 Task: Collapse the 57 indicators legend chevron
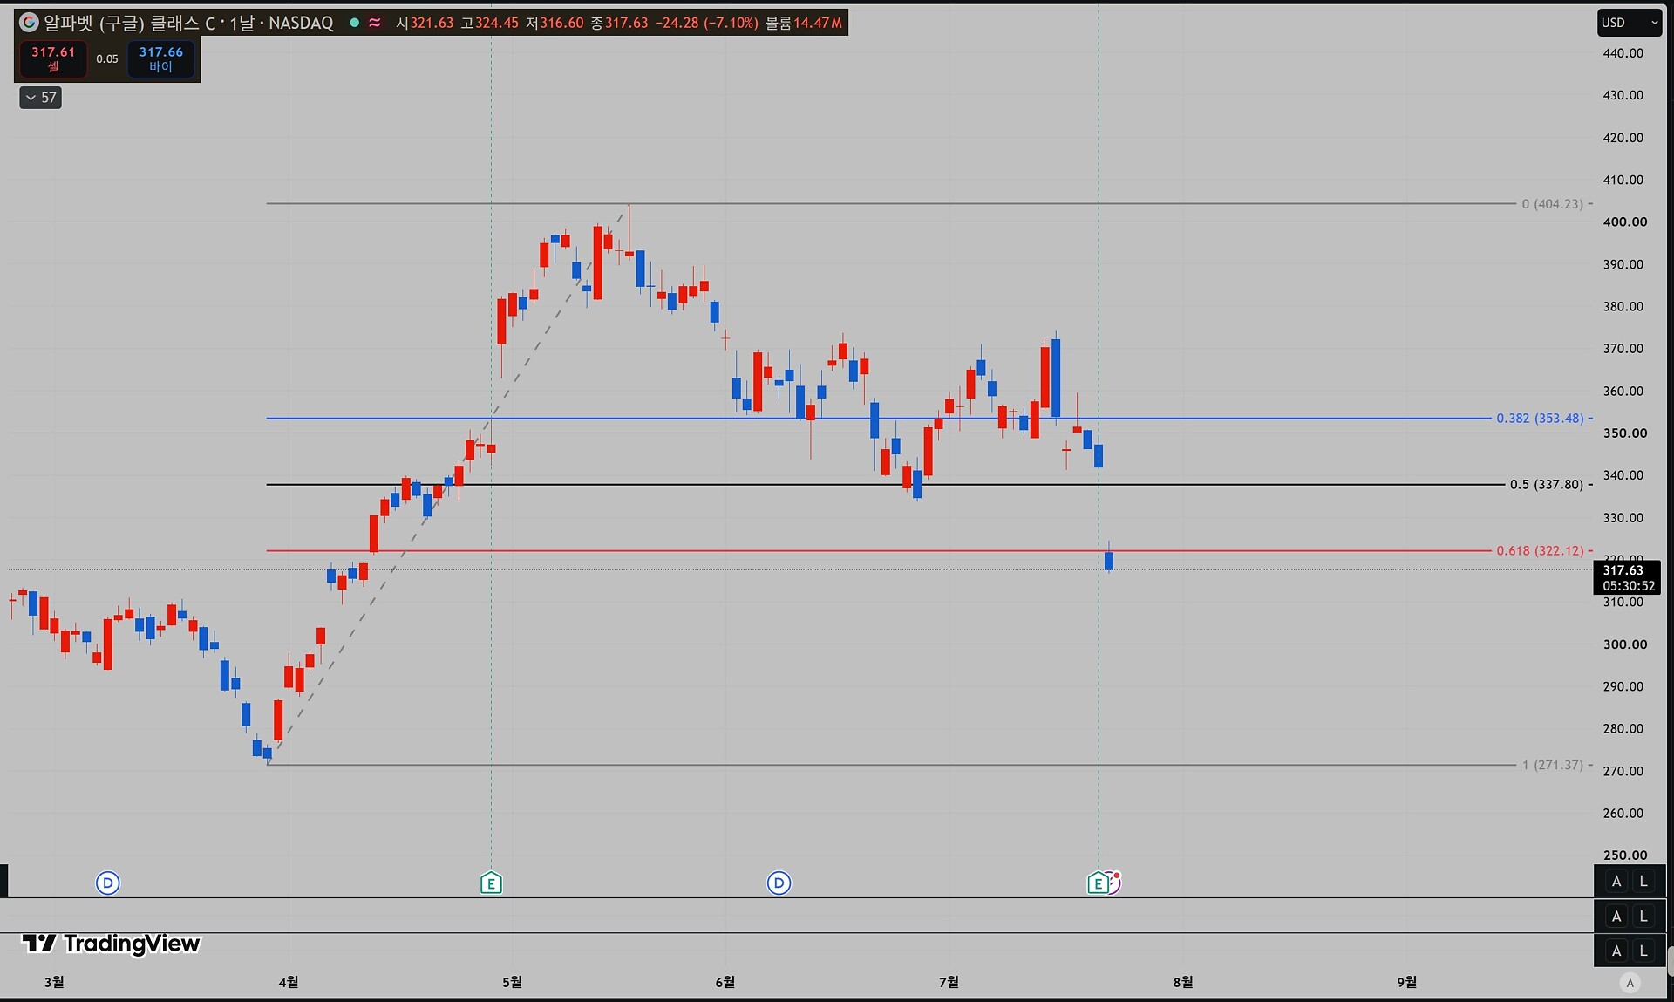click(x=40, y=98)
